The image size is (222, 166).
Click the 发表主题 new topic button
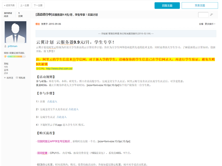199,6
